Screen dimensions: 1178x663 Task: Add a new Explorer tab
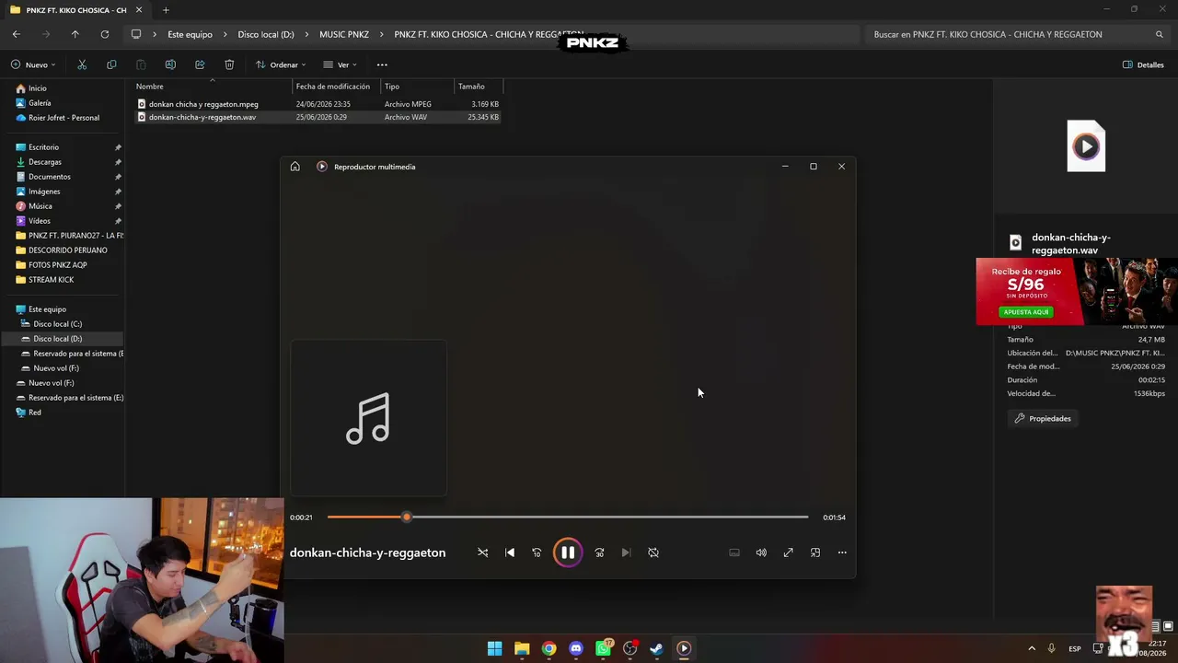click(166, 10)
